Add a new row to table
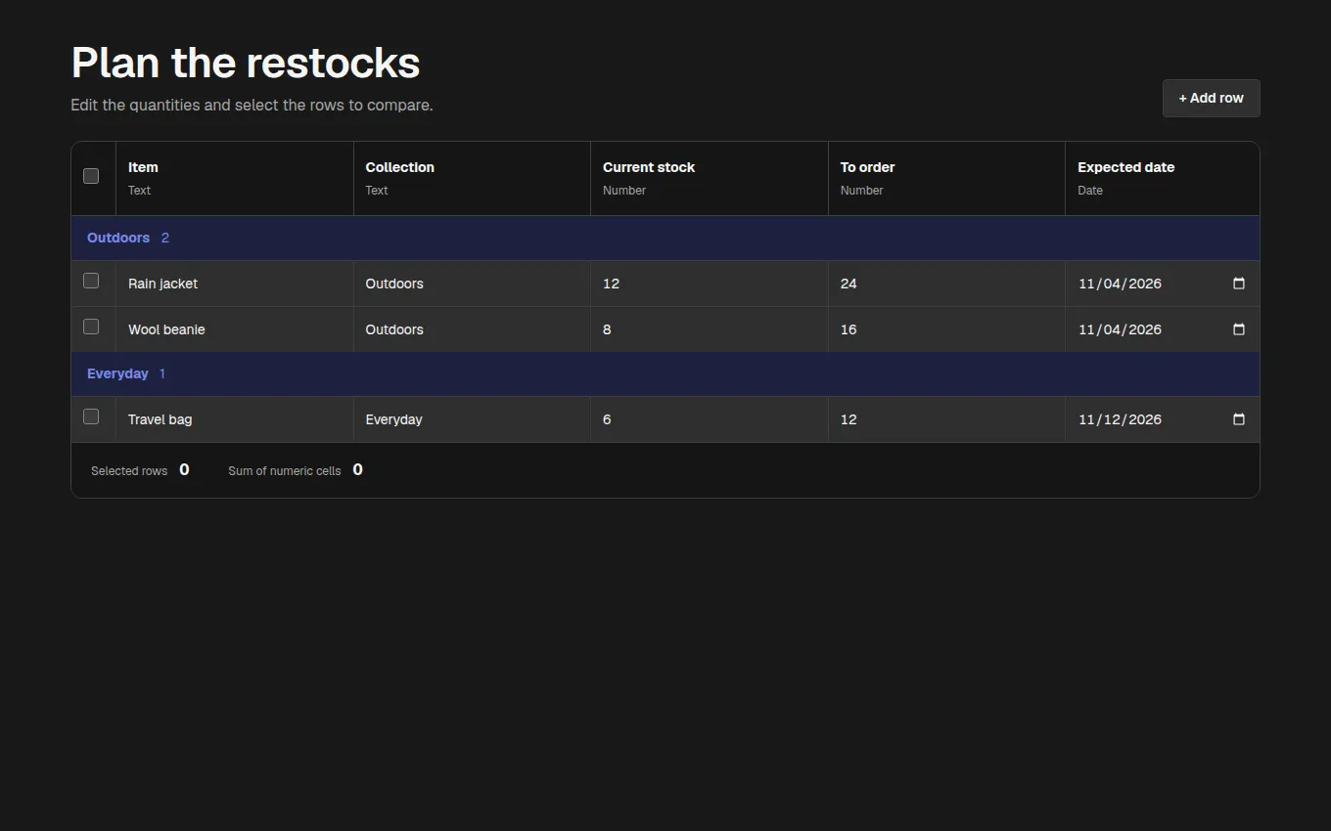This screenshot has width=1331, height=831. 1211,98
